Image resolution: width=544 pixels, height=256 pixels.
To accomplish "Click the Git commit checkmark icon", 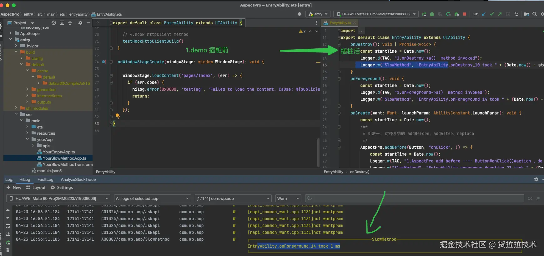I will [492, 14].
